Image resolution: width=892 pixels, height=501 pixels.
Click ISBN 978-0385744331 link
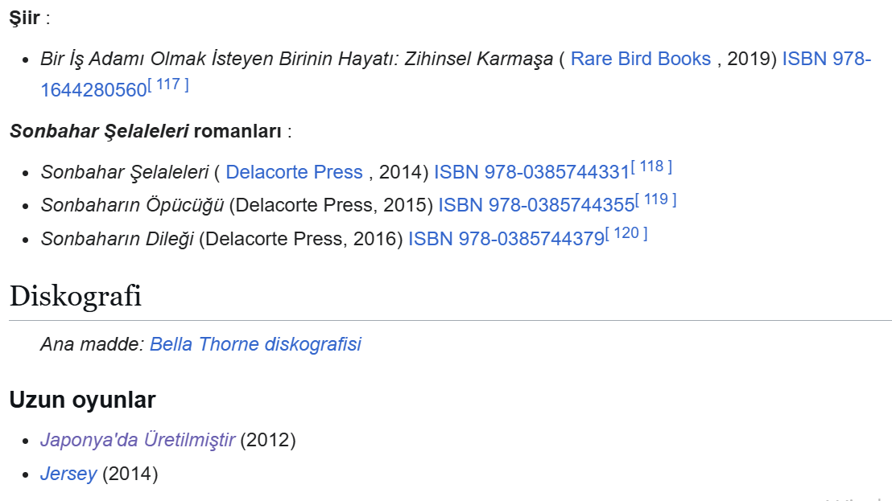(x=531, y=172)
